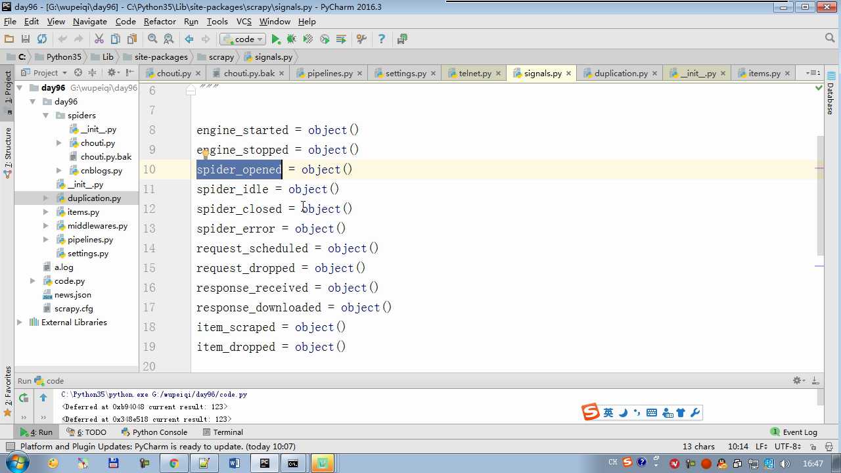Open the VCS menu
Viewport: 841px width, 473px height.
244,21
